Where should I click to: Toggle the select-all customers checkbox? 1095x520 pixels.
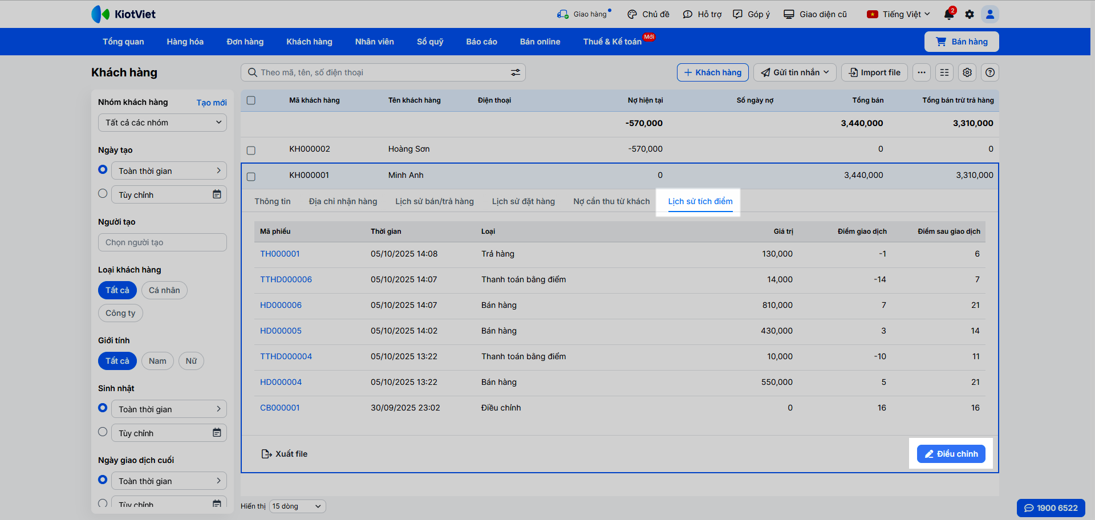(x=251, y=100)
